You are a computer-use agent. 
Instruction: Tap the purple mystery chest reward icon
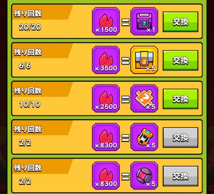click(x=144, y=21)
